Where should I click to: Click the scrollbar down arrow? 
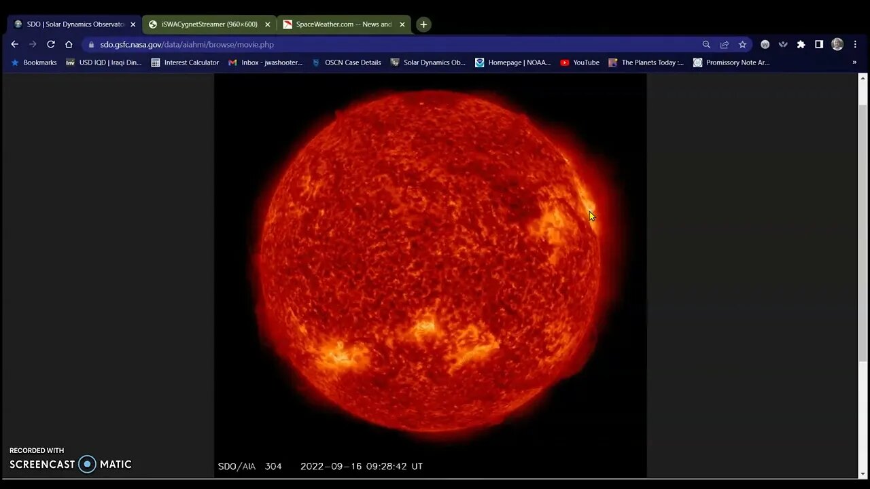pos(863,475)
